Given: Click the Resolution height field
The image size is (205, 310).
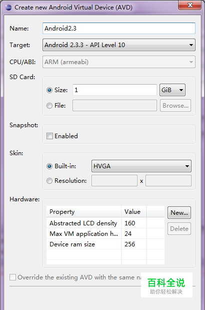Looking at the screenshot, I should [168, 180].
